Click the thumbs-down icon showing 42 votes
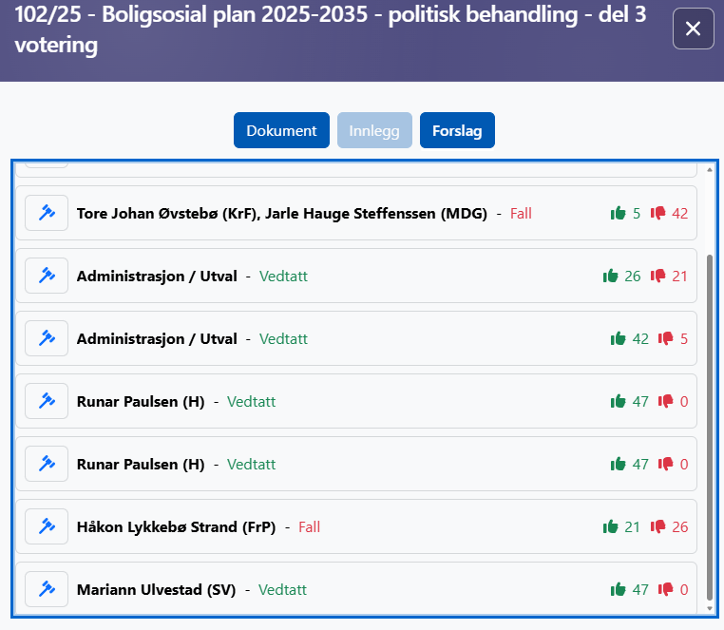The width and height of the screenshot is (724, 630). click(x=657, y=213)
